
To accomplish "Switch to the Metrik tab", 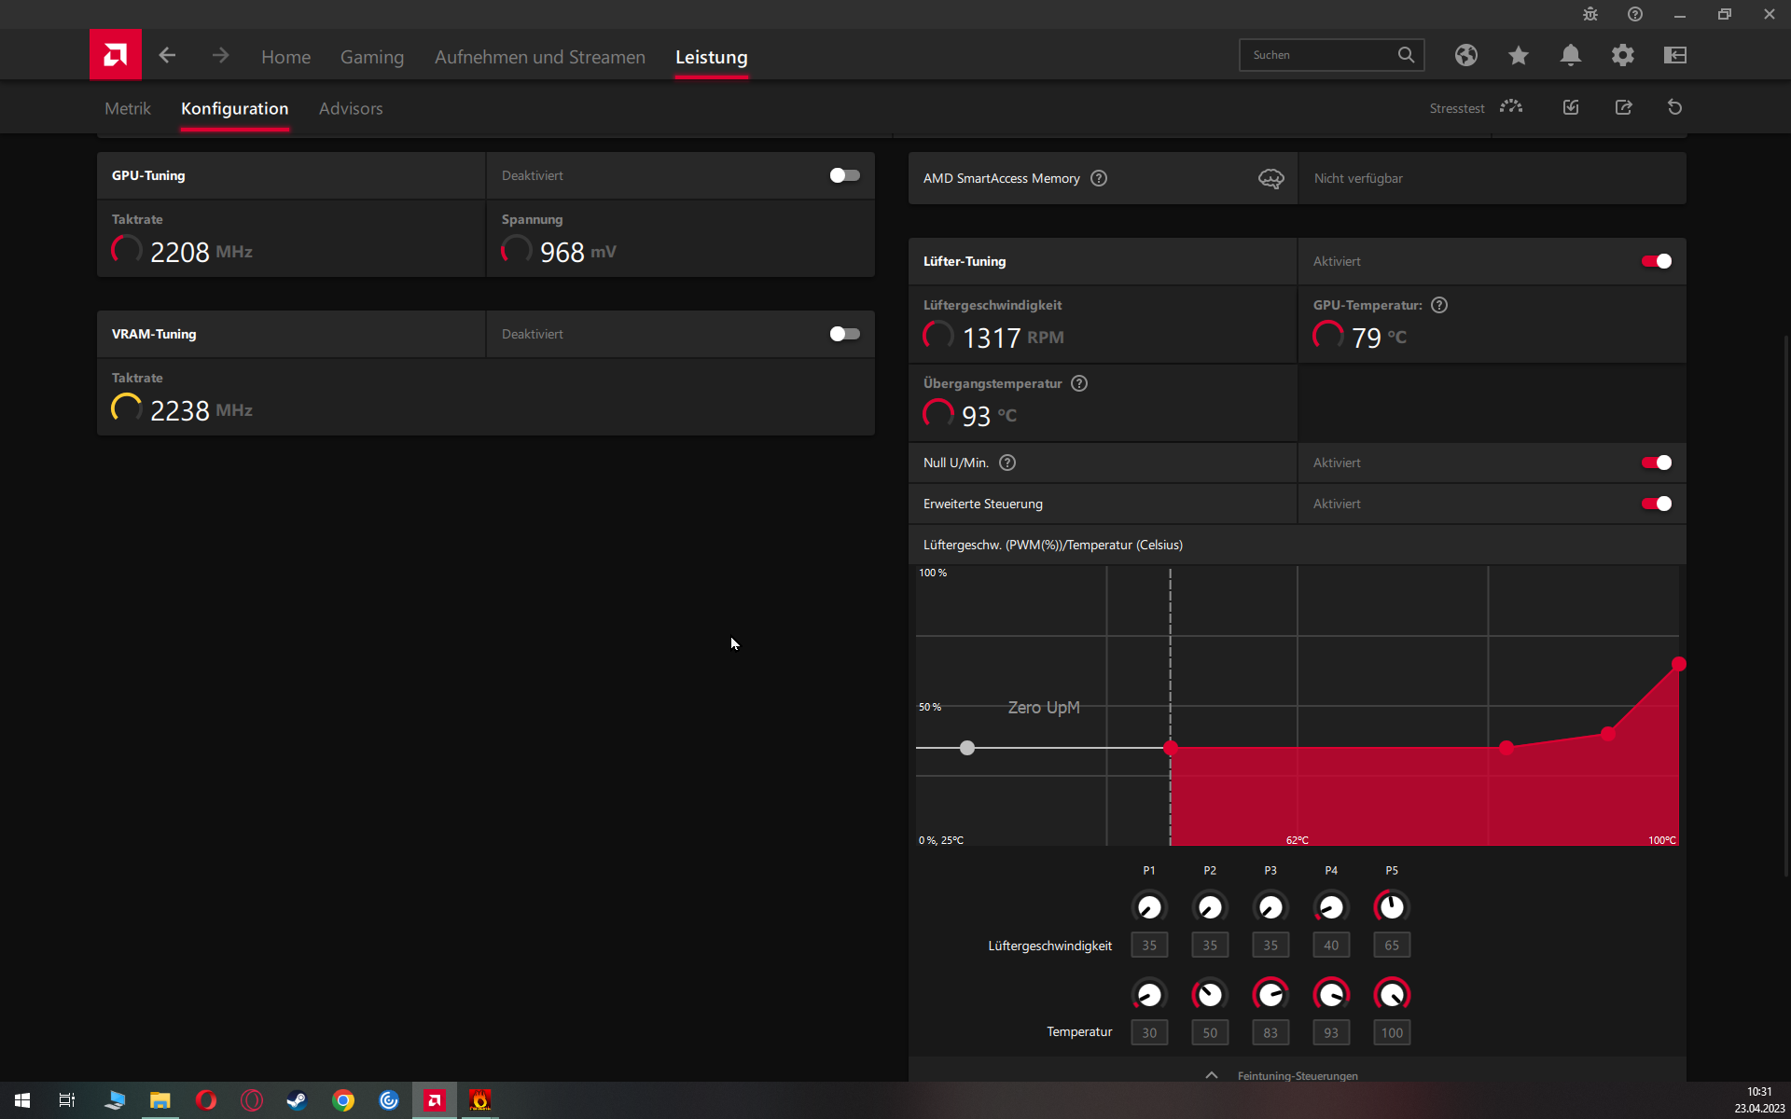I will (127, 108).
